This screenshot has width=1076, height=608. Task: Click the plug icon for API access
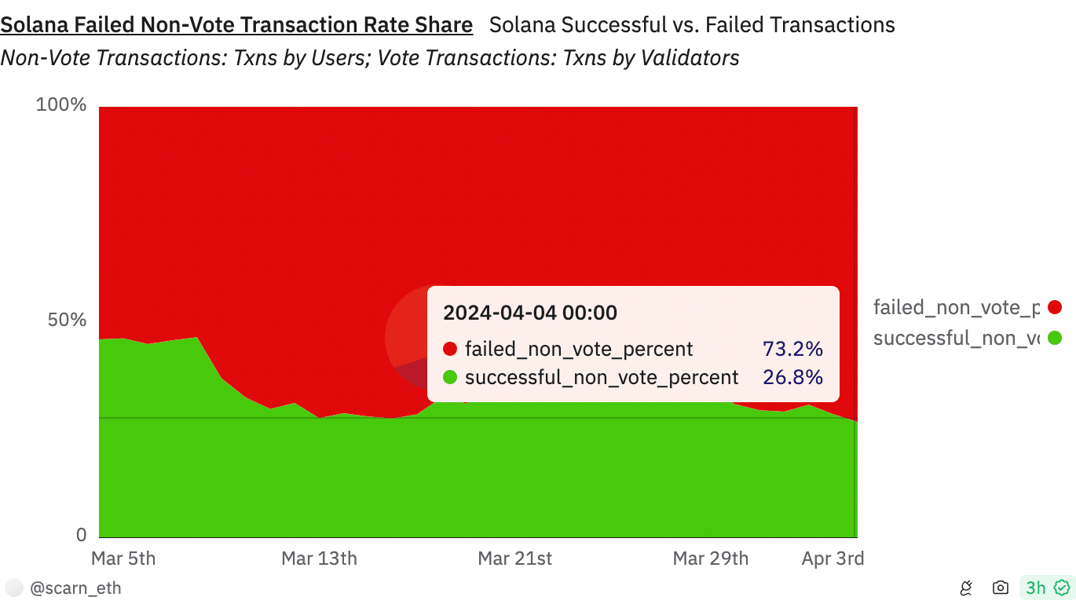point(967,588)
